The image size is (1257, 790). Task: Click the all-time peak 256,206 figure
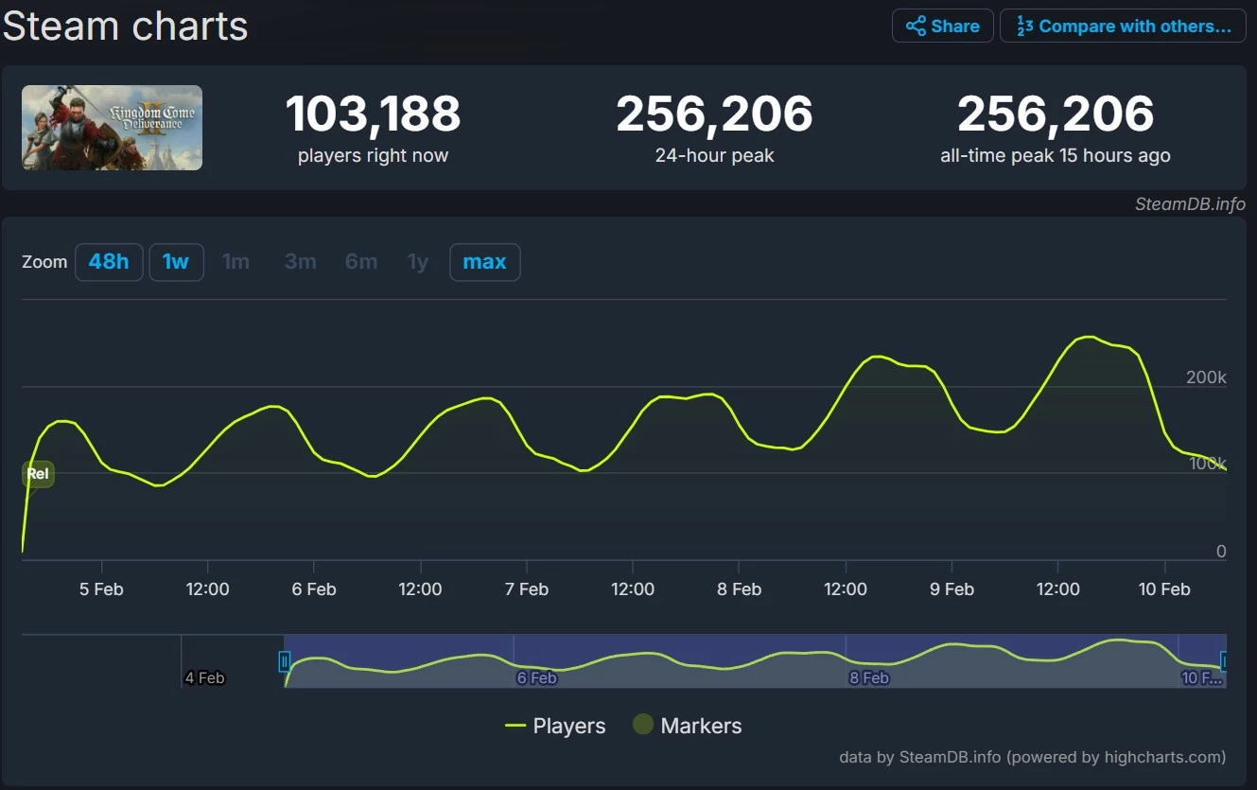1055,114
